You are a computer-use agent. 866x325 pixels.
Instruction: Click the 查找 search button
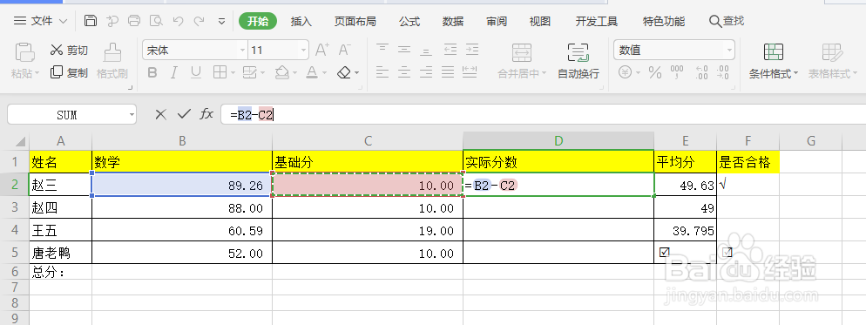[x=727, y=21]
